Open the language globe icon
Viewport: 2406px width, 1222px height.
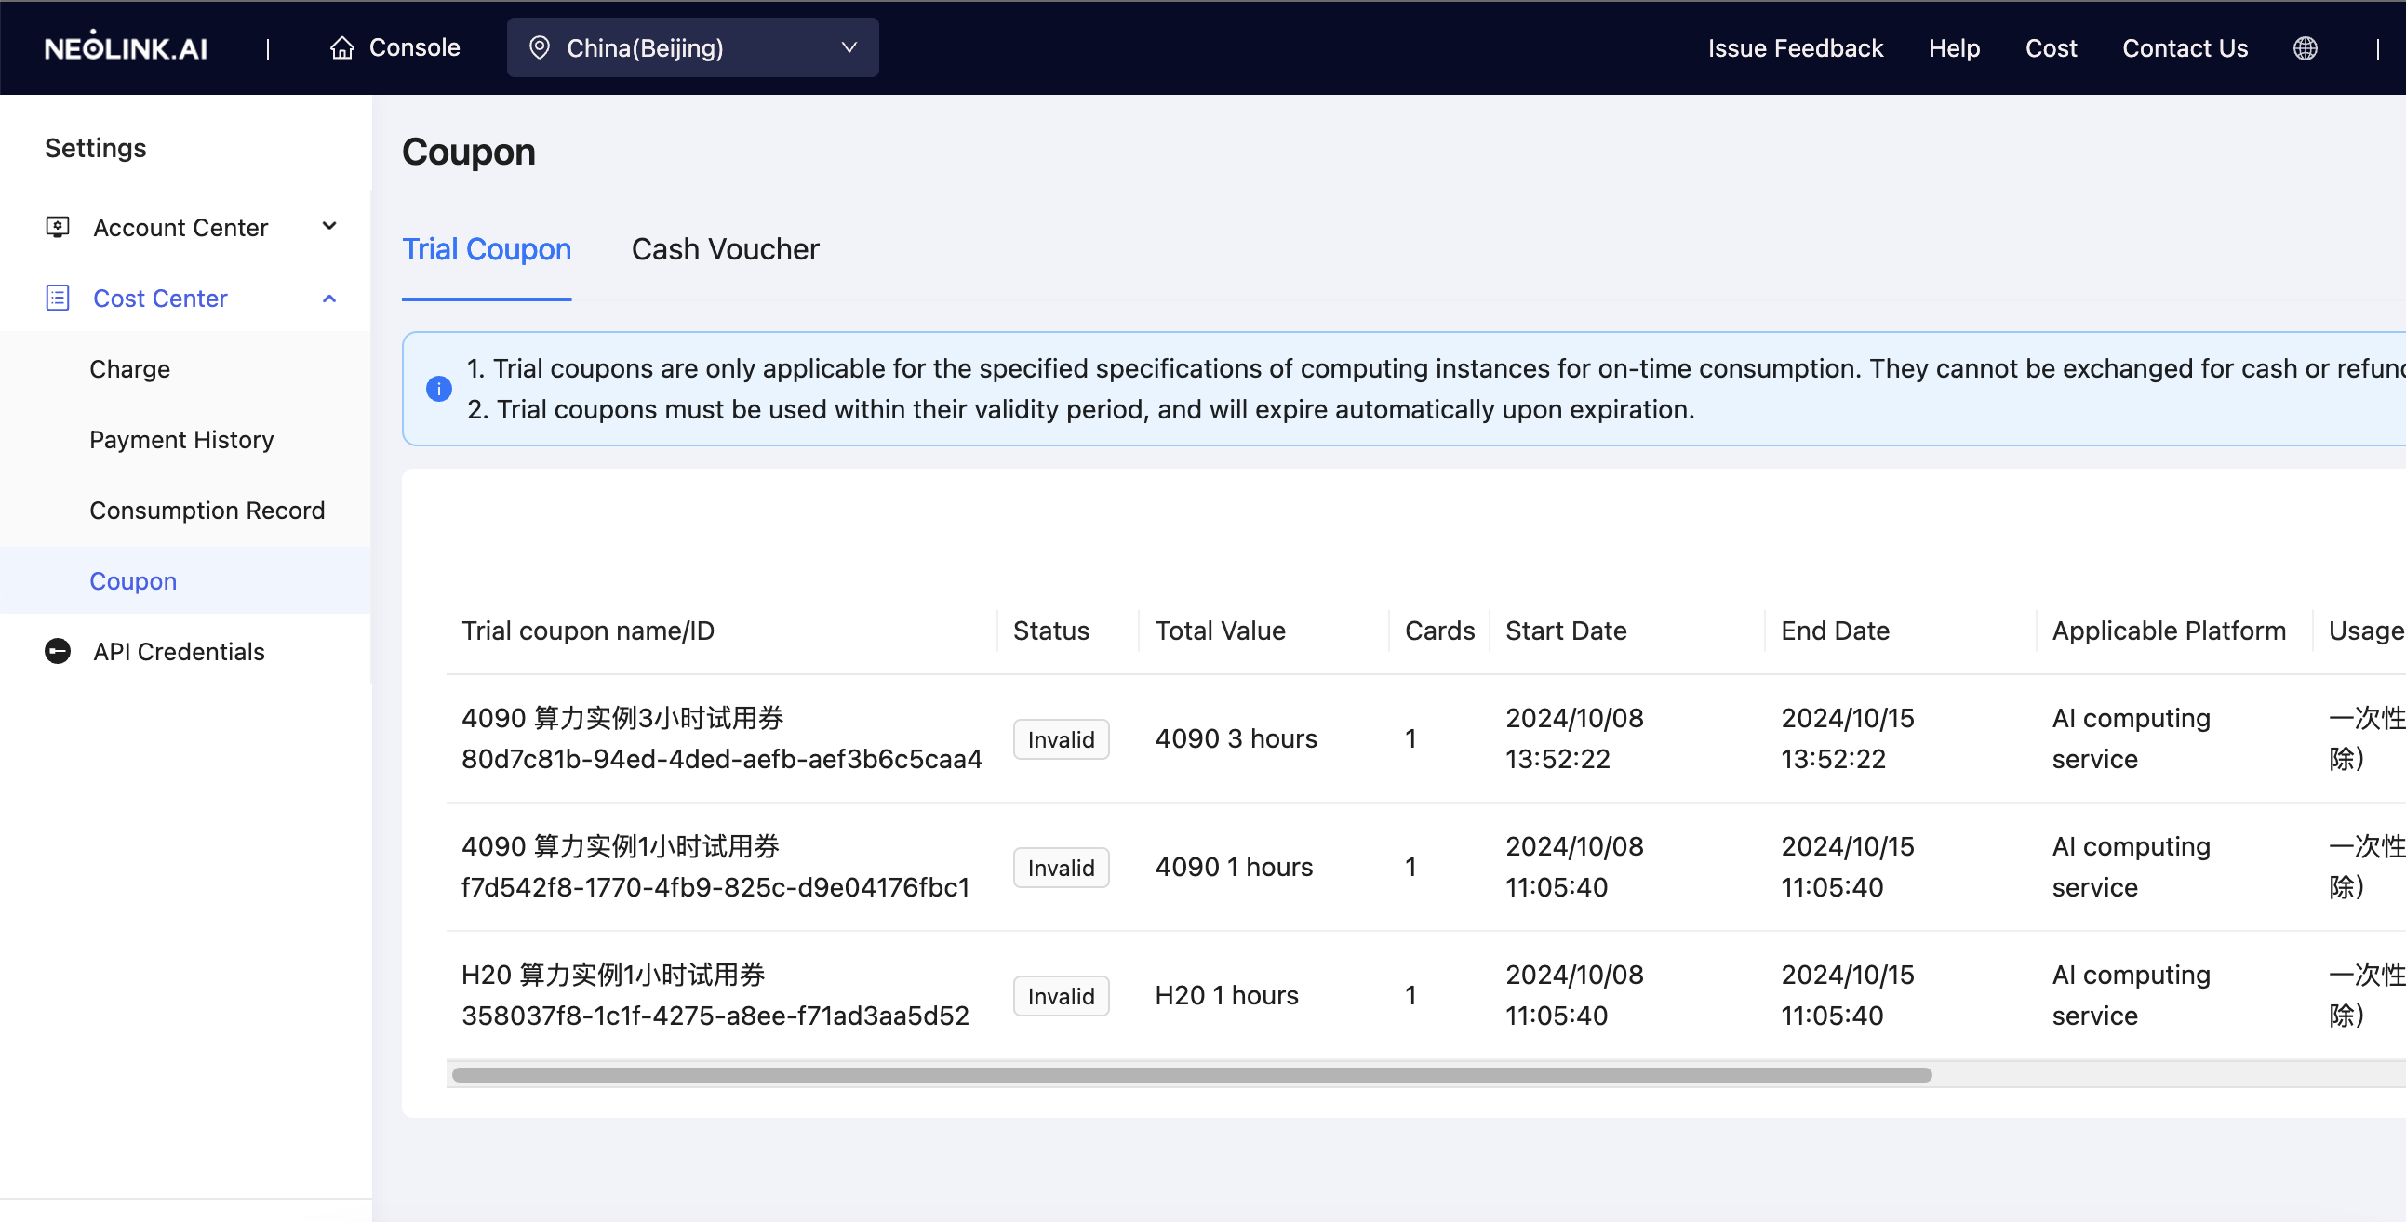click(2305, 48)
